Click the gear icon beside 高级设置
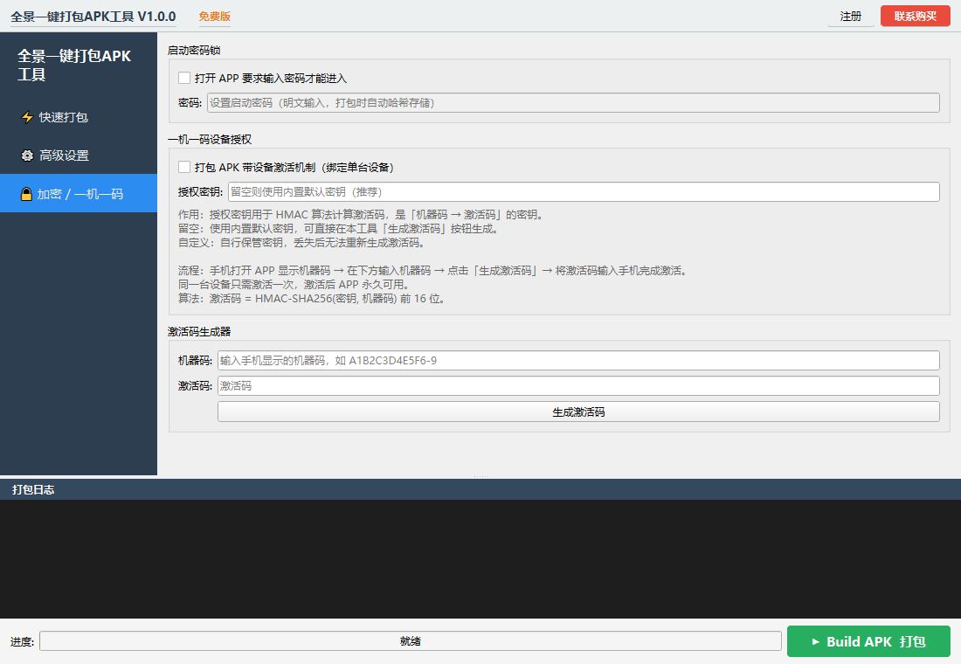Image resolution: width=961 pixels, height=664 pixels. click(27, 156)
